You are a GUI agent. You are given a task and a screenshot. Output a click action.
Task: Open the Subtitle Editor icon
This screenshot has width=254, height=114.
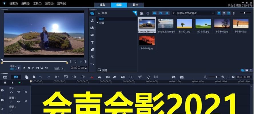click(x=123, y=77)
